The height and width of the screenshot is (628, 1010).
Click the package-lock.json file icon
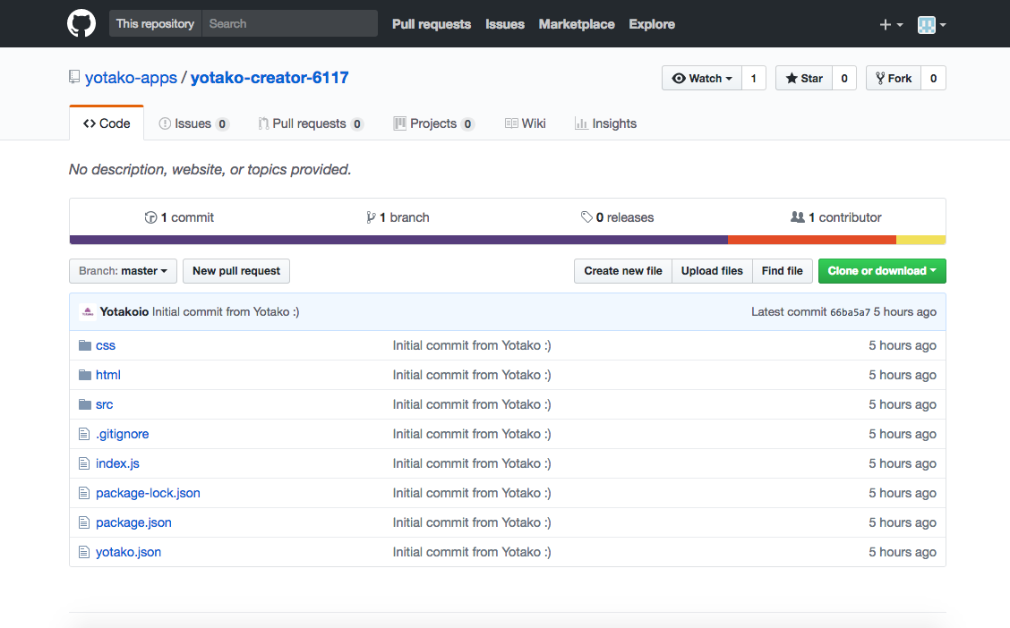pos(84,494)
